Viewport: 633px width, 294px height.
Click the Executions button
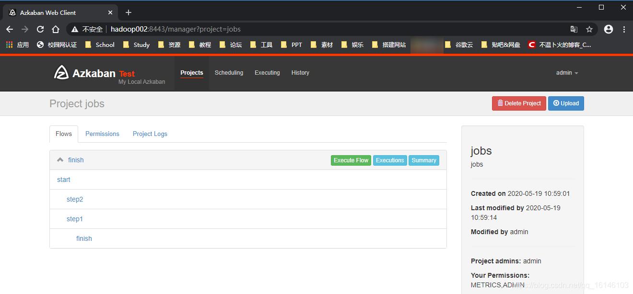(390, 160)
